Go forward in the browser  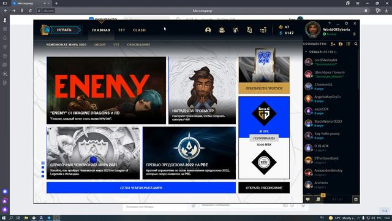(14, 11)
